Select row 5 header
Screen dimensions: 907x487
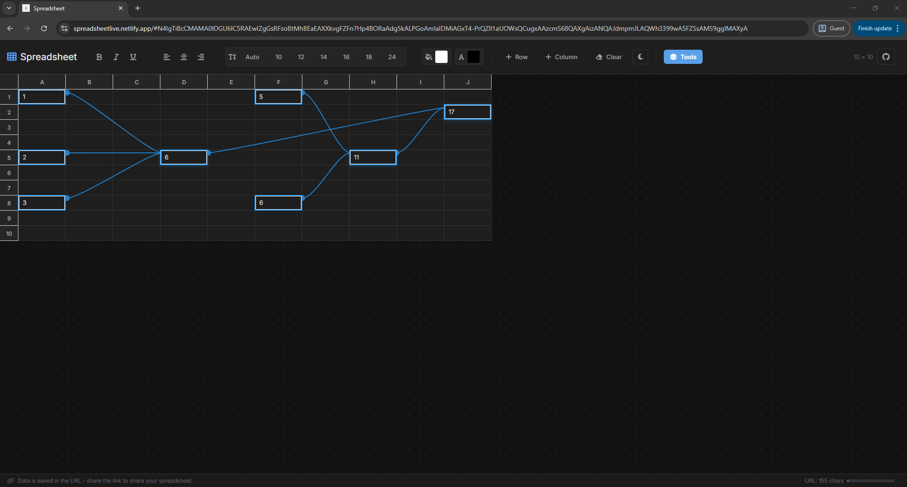[x=9, y=158]
